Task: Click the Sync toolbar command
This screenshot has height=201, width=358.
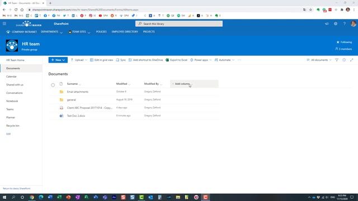Action: point(121,60)
